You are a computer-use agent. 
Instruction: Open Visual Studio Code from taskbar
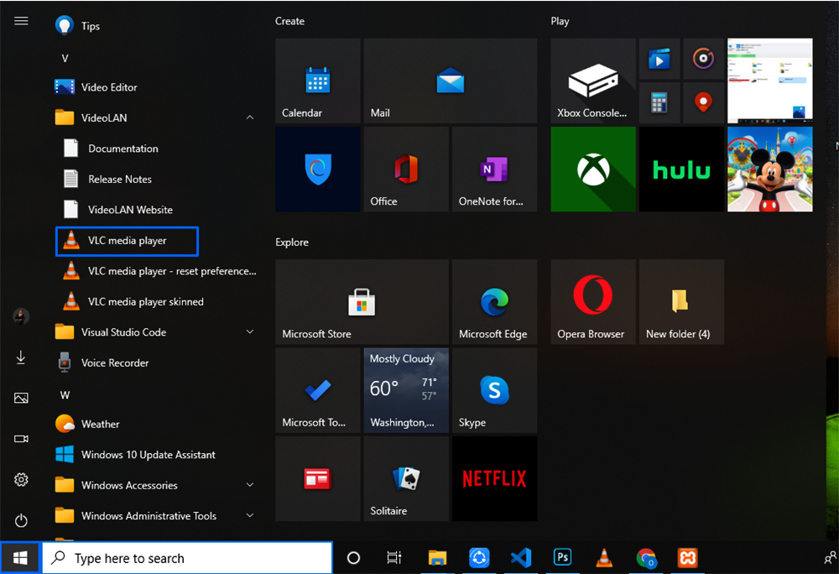(520, 557)
